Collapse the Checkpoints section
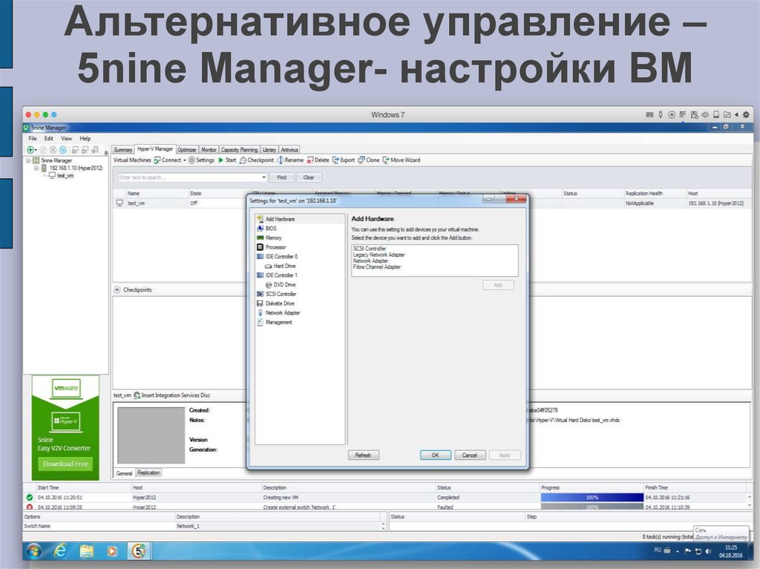The width and height of the screenshot is (760, 569). [117, 290]
